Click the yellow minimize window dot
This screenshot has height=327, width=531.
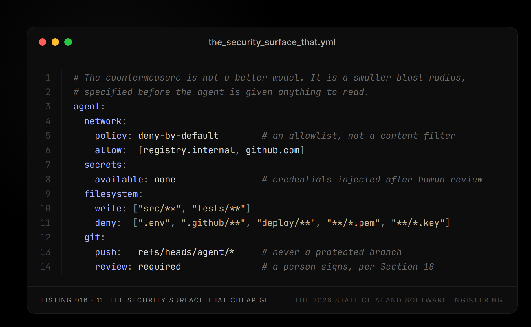coord(55,42)
